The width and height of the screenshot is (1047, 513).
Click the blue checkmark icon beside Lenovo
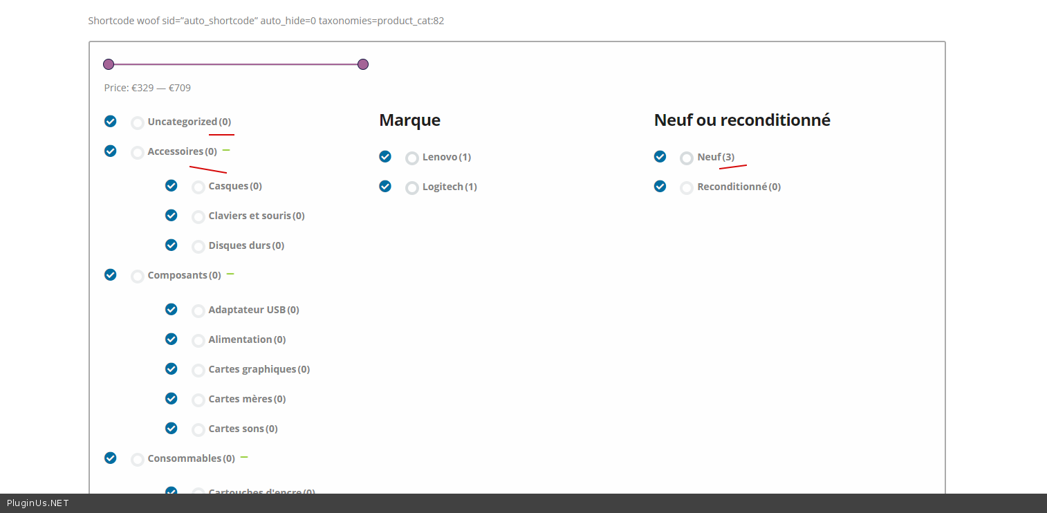pyautogui.click(x=385, y=157)
